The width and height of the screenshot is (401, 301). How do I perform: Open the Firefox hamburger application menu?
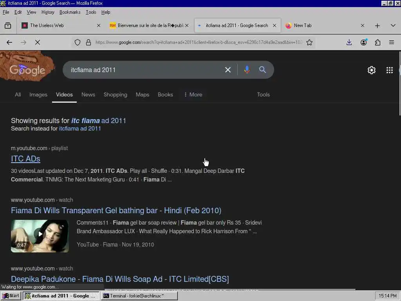[x=392, y=42]
